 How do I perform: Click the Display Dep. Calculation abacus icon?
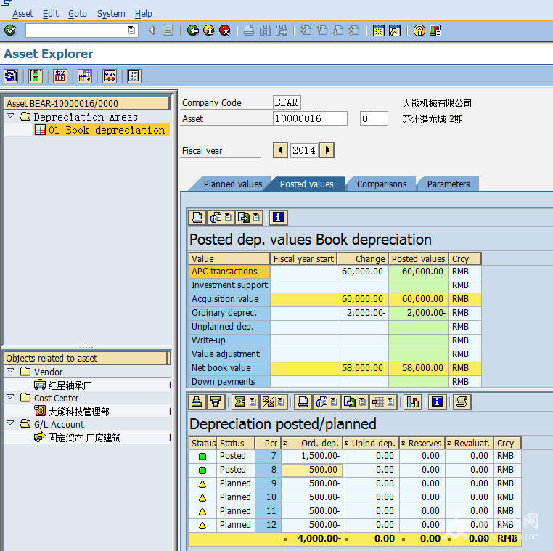point(110,76)
